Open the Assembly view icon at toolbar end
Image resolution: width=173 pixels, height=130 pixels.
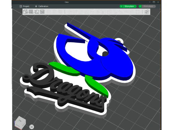(147, 12)
